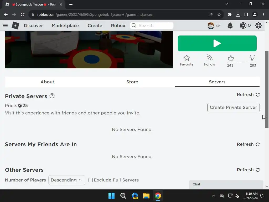Switch to the About tab
269x202 pixels.
pyautogui.click(x=47, y=82)
